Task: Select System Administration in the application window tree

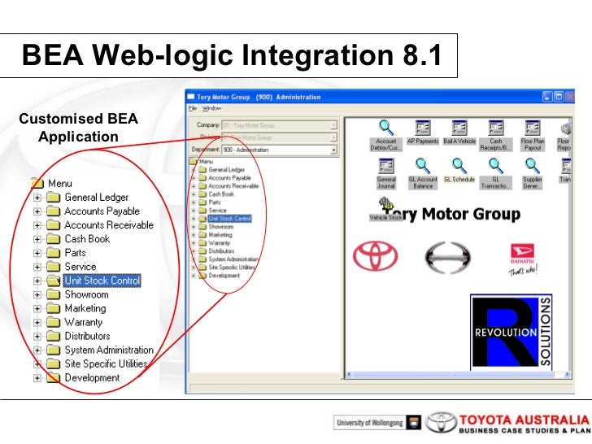Action: click(233, 259)
